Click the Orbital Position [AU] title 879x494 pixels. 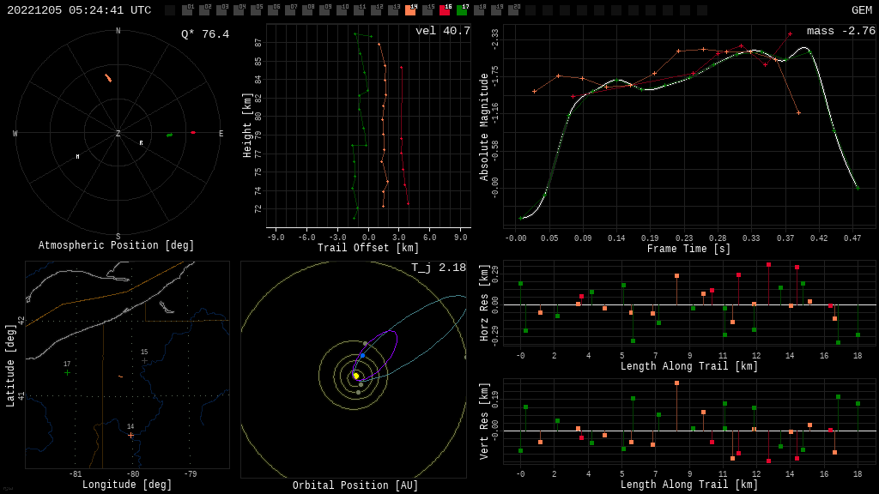(355, 485)
